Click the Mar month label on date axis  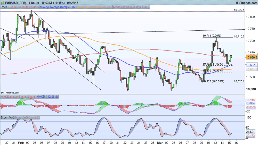[x=160, y=143]
